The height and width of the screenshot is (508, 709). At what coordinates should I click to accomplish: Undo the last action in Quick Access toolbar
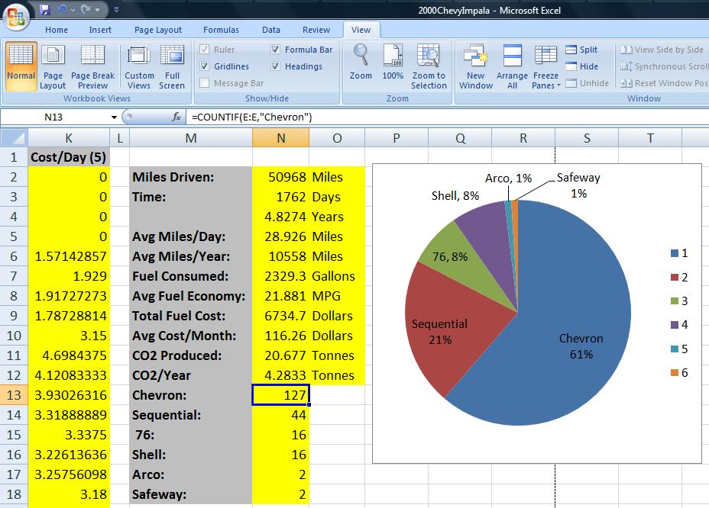tap(62, 9)
